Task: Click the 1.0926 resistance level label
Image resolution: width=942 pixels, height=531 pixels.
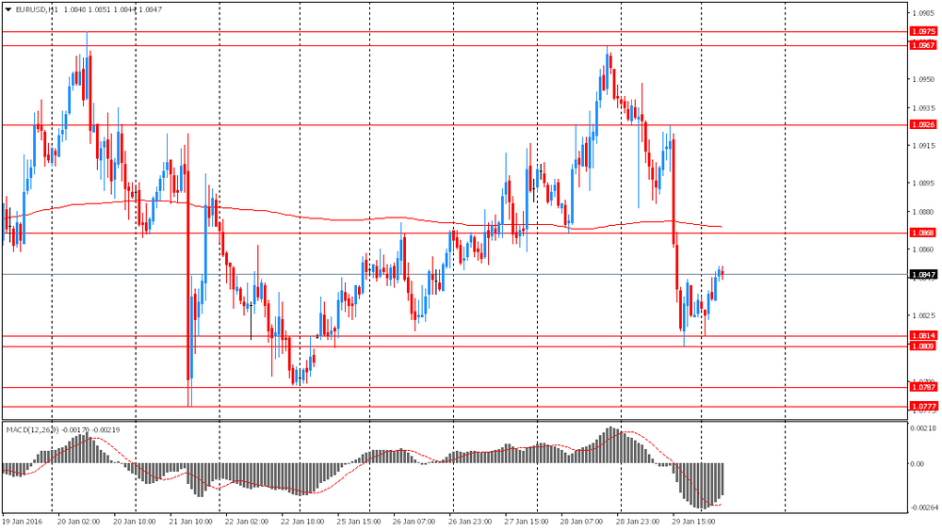Action: [923, 124]
